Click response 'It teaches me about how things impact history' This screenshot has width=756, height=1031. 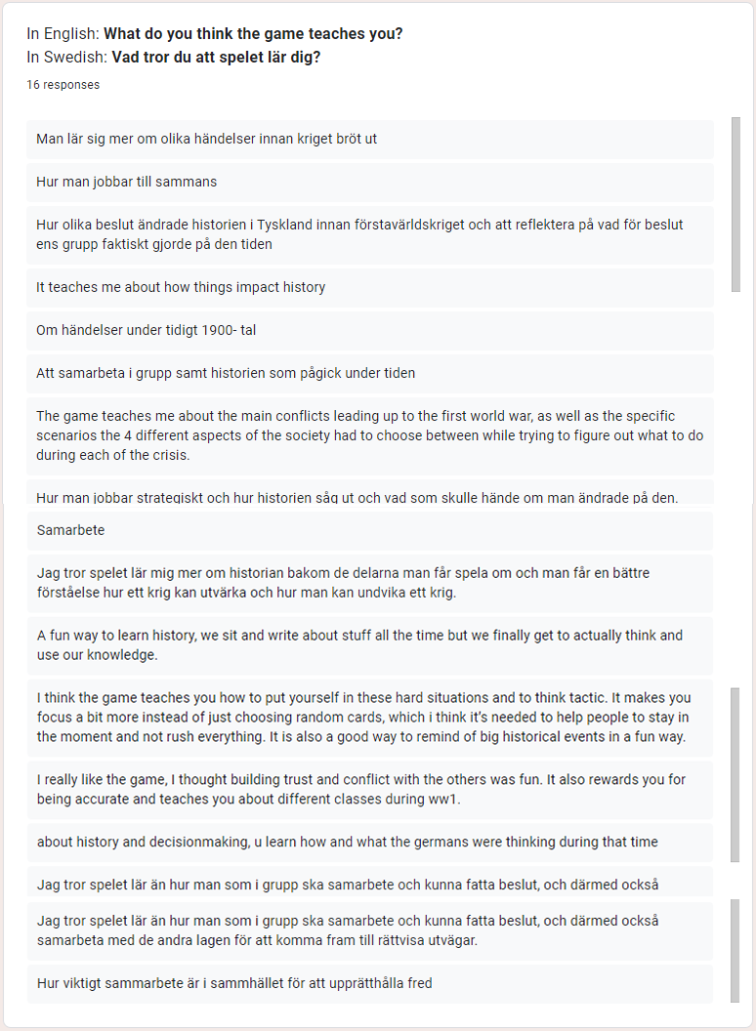370,287
